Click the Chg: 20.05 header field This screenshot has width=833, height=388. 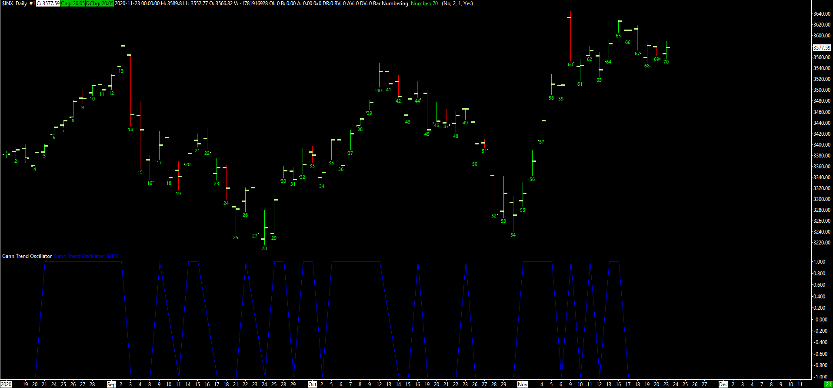click(73, 3)
